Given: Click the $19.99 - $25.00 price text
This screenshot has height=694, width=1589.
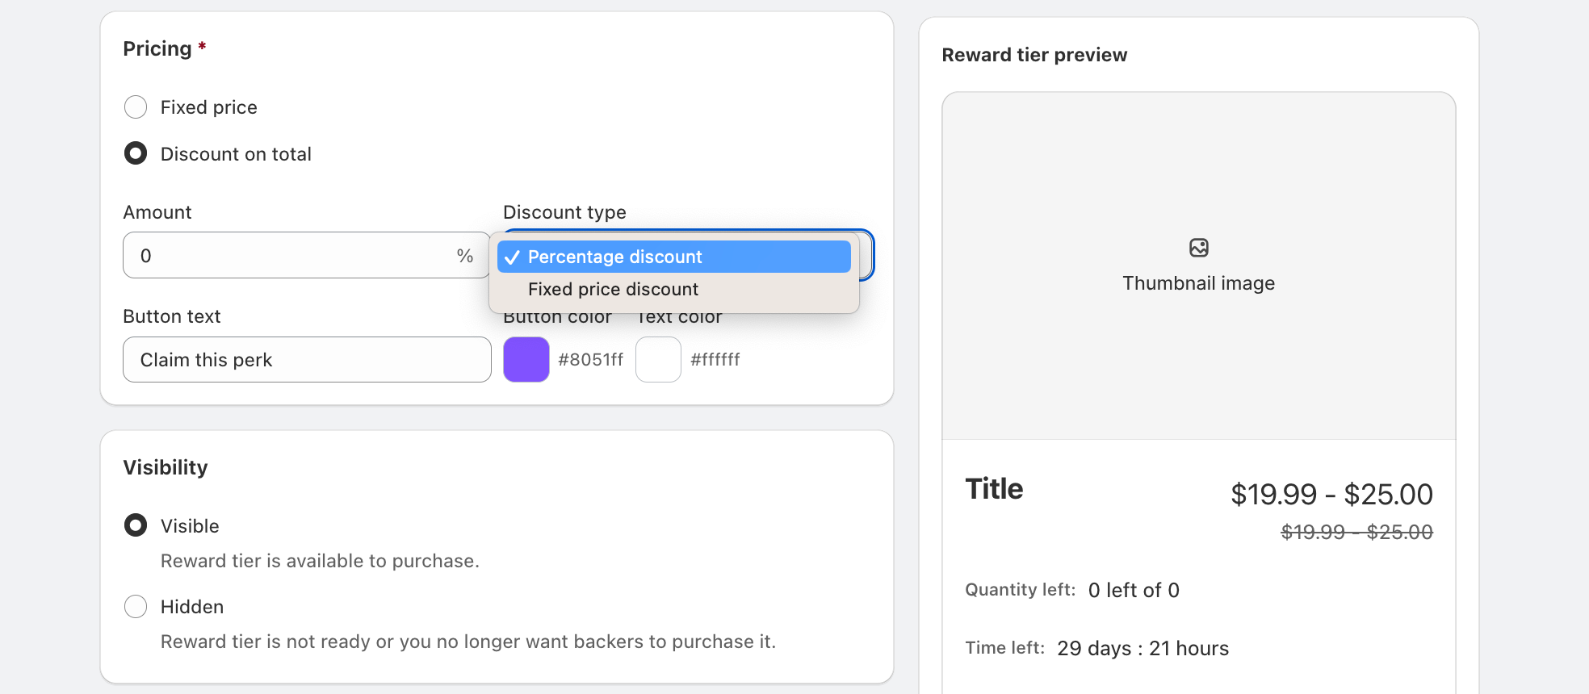Looking at the screenshot, I should 1331,494.
